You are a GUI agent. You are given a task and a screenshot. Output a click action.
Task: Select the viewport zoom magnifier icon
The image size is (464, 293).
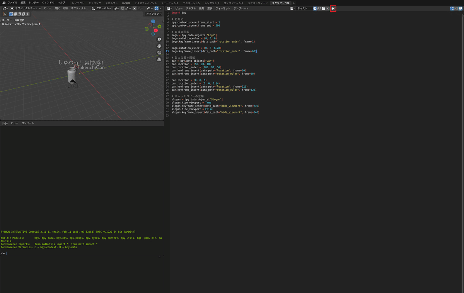[x=159, y=39]
